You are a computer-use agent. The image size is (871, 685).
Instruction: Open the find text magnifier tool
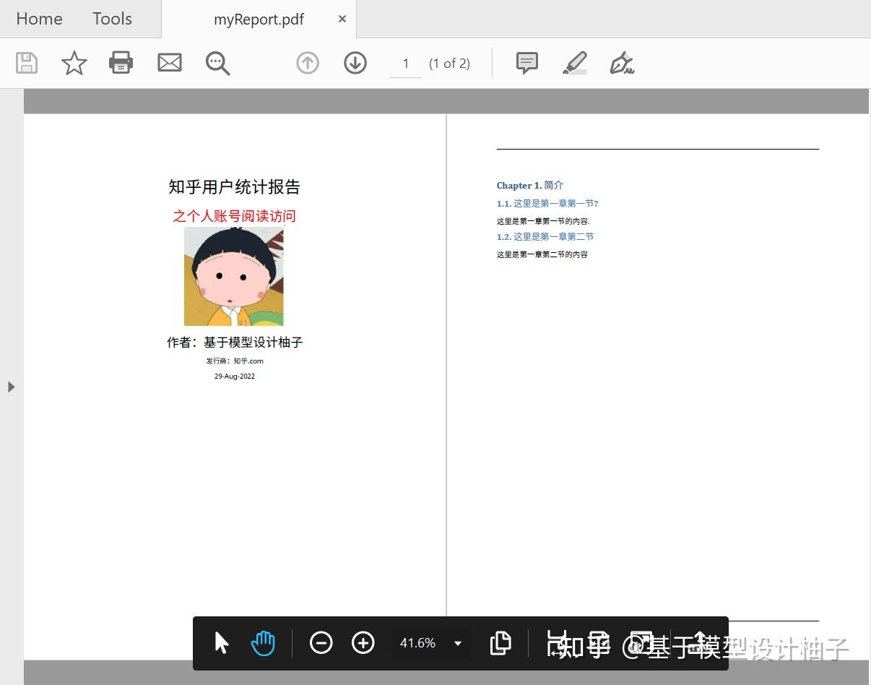pos(217,63)
